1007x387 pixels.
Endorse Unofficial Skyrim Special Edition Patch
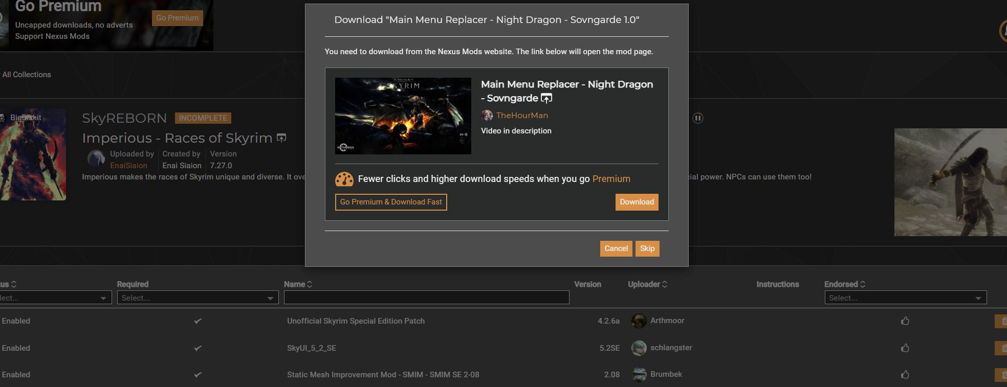905,321
